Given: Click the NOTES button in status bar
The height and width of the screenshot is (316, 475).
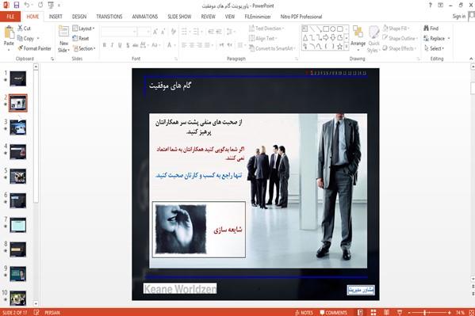Looking at the screenshot, I should pyautogui.click(x=304, y=312).
